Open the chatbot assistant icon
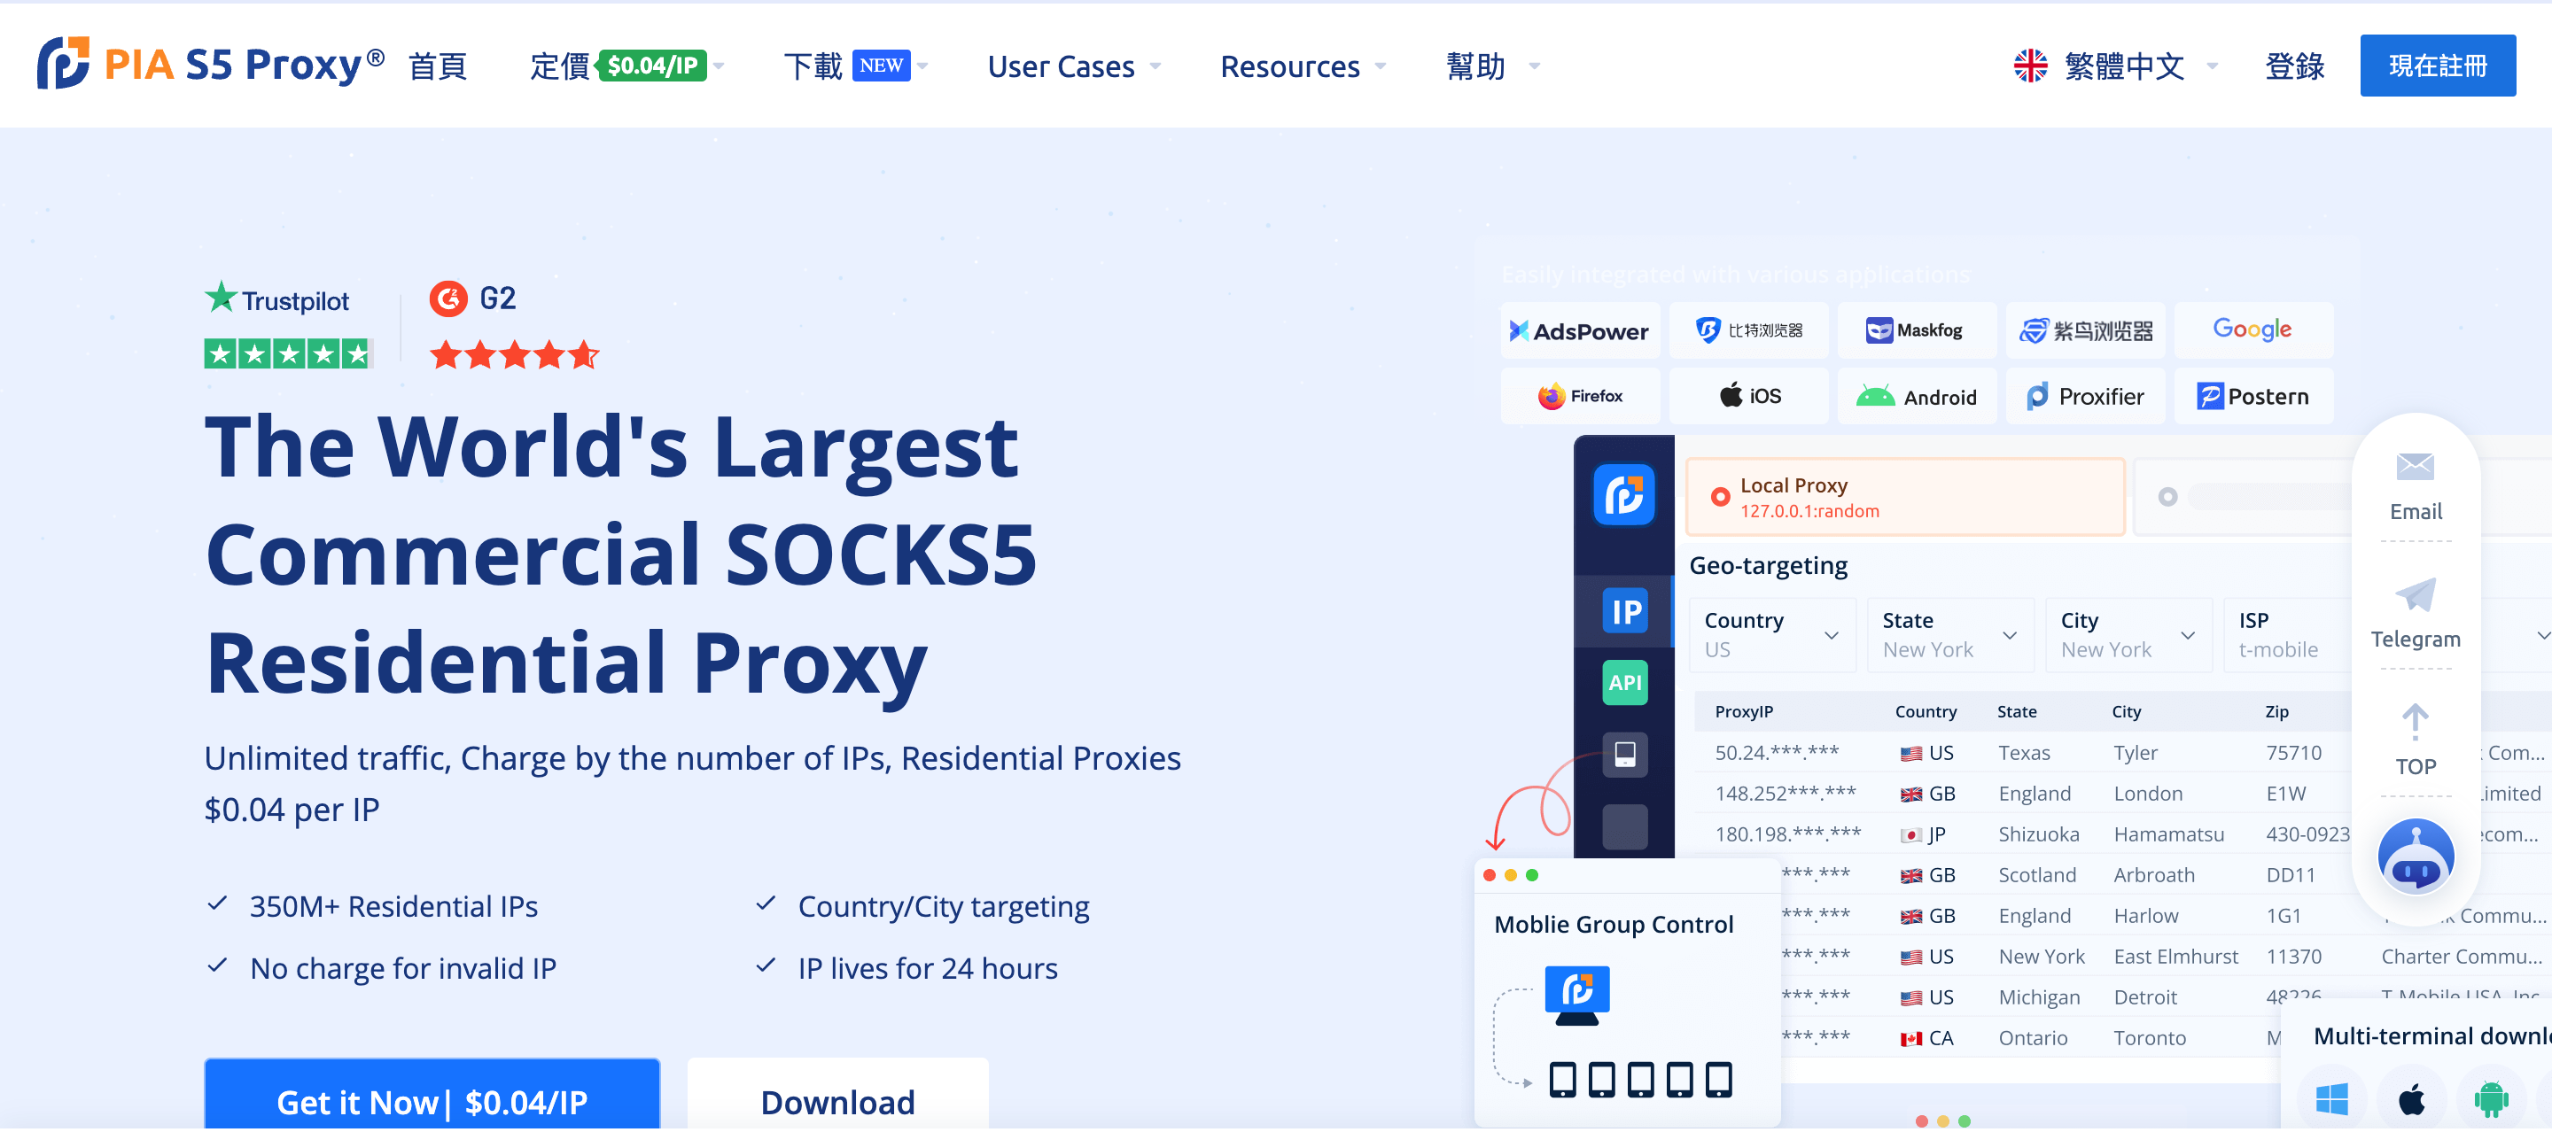This screenshot has width=2552, height=1132. coord(2416,857)
